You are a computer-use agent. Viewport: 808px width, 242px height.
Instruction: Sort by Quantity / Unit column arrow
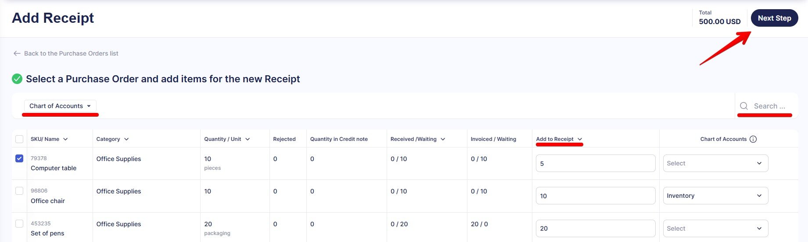pos(248,139)
